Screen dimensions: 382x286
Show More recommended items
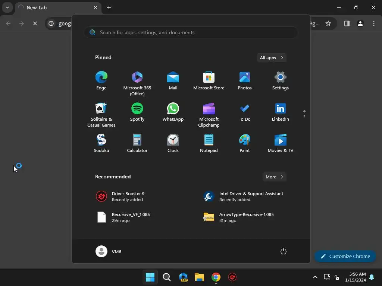tap(274, 177)
